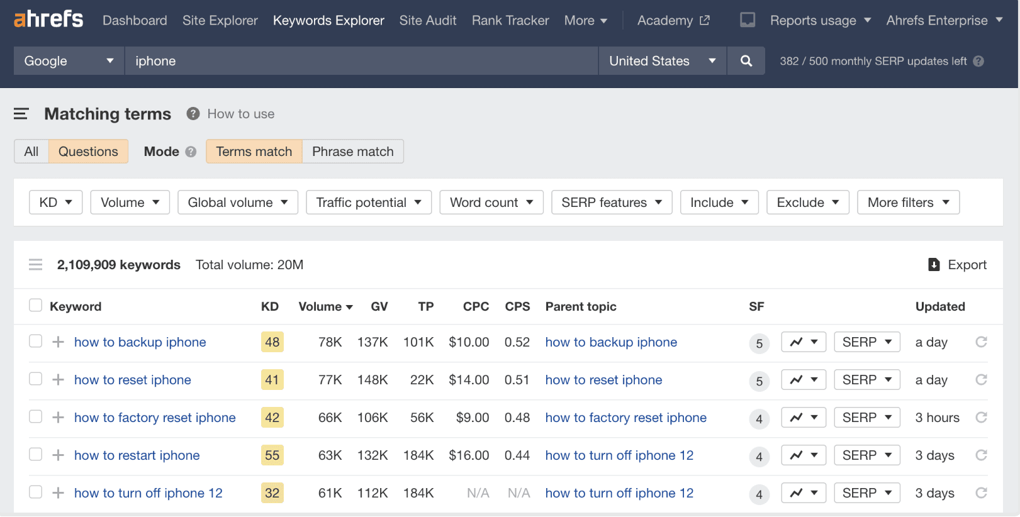Open the trend chart for 'how to backup iphone'
Viewport: 1020px width, 517px height.
pyautogui.click(x=804, y=342)
